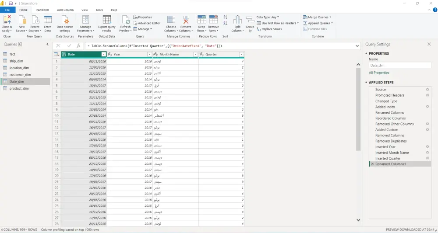Switch to the Add Column tab

tap(65, 10)
